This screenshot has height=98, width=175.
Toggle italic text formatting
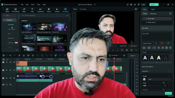154,48
